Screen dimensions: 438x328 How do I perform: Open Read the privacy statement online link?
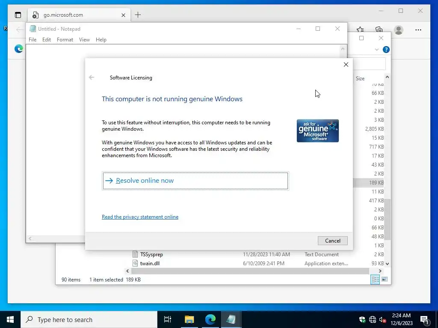140,217
